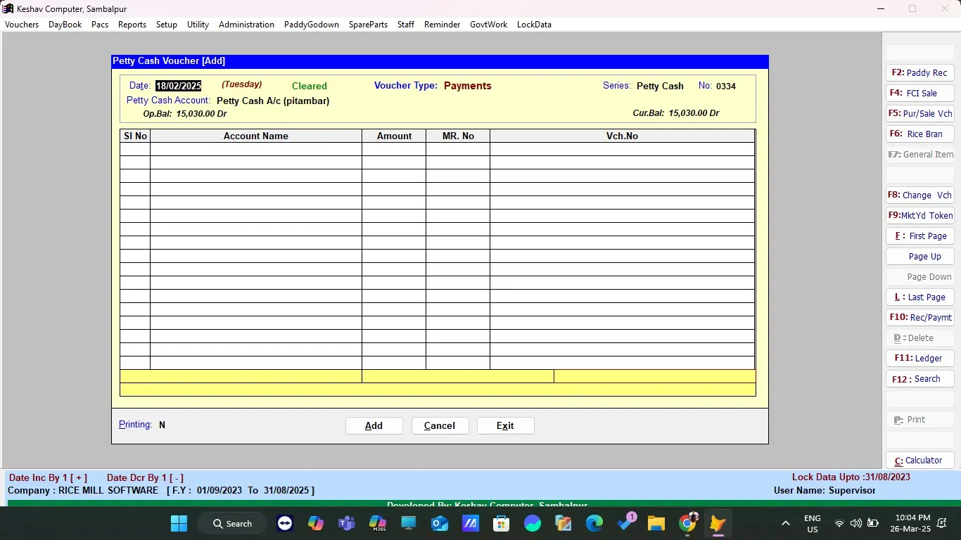
Task: Click first row Amount cell
Action: [393, 149]
